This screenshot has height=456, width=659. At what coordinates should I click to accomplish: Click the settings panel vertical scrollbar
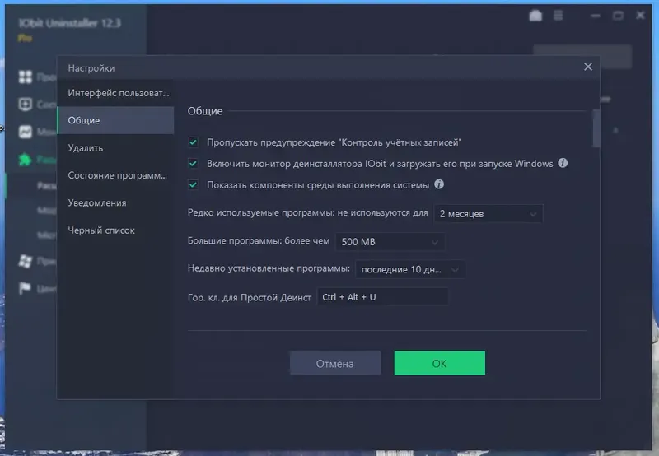(x=596, y=128)
